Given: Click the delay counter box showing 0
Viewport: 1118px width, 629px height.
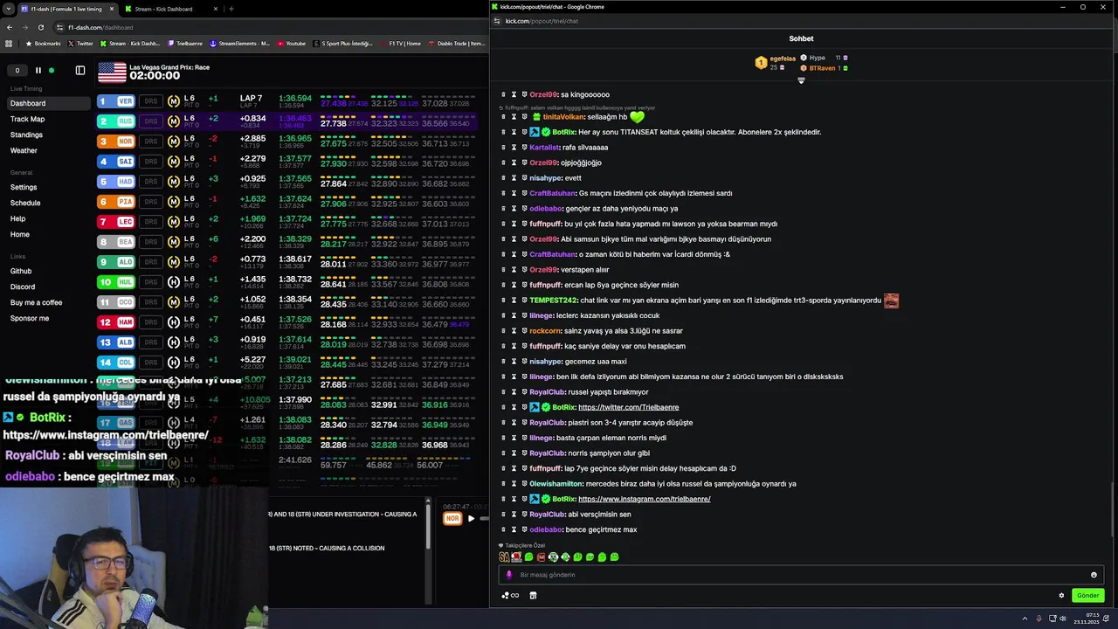Looking at the screenshot, I should pos(17,70).
